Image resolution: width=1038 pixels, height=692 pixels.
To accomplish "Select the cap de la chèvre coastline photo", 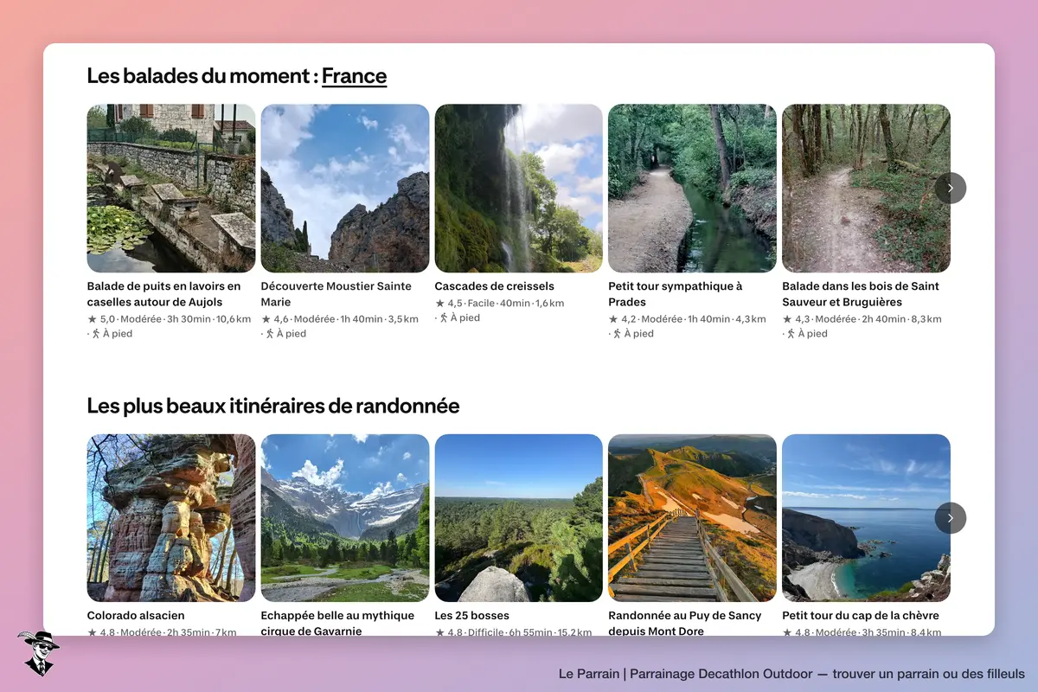I will pyautogui.click(x=867, y=518).
